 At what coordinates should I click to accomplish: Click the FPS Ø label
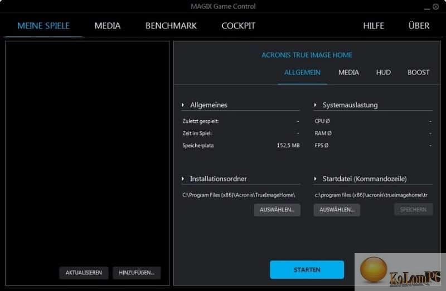tap(322, 145)
